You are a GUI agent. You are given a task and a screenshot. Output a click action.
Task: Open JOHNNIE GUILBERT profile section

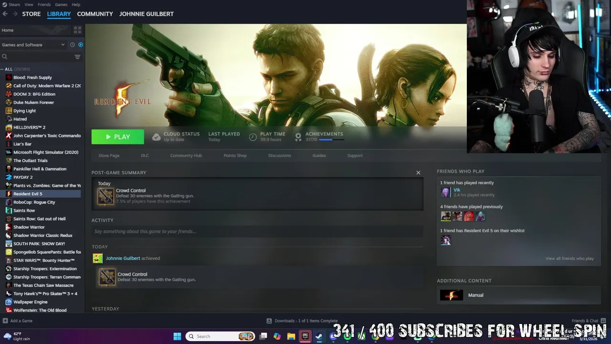coord(147,14)
